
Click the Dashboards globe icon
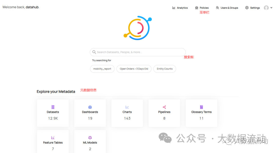(90, 107)
